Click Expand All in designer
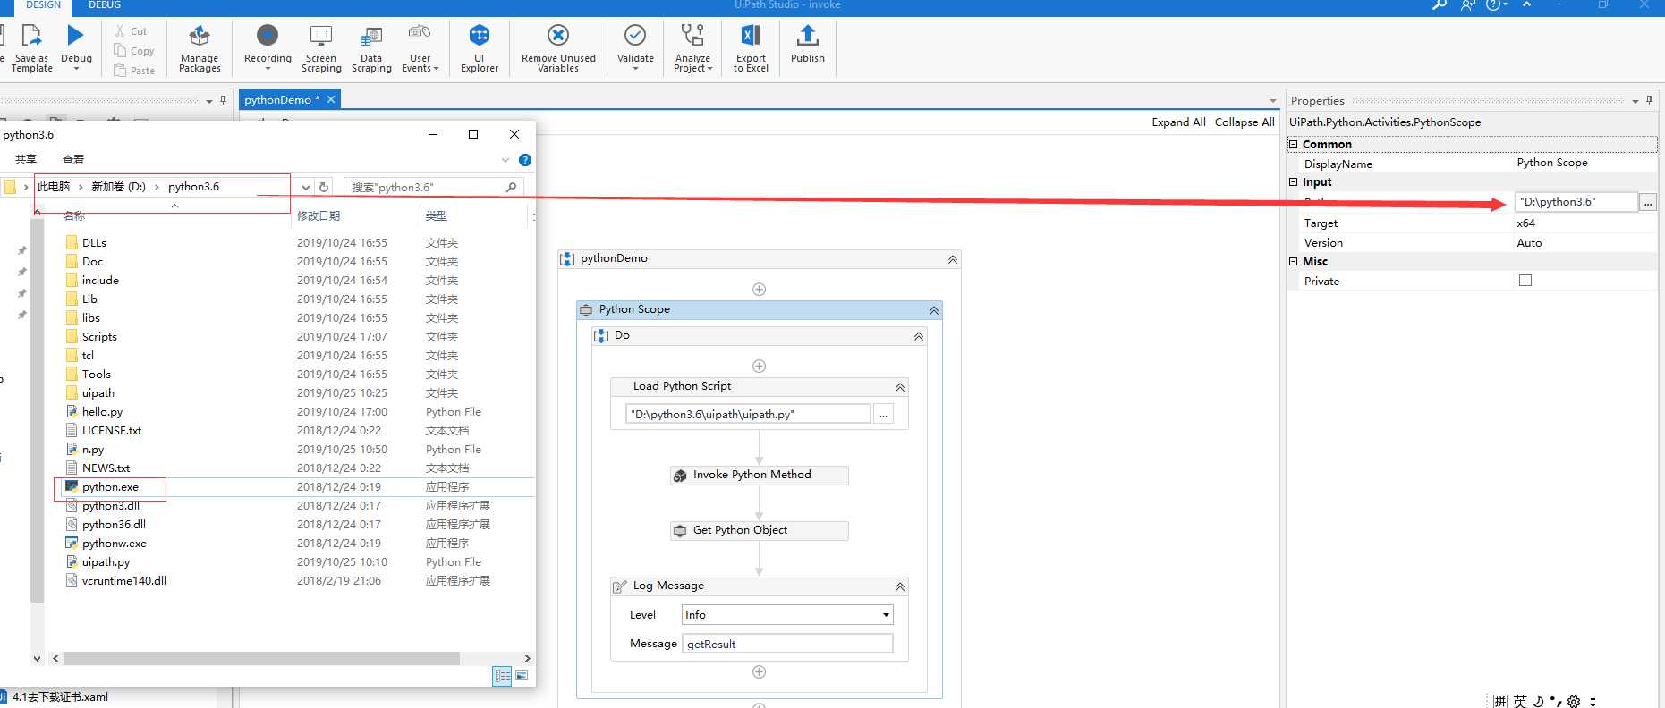The height and width of the screenshot is (708, 1665). [x=1178, y=122]
